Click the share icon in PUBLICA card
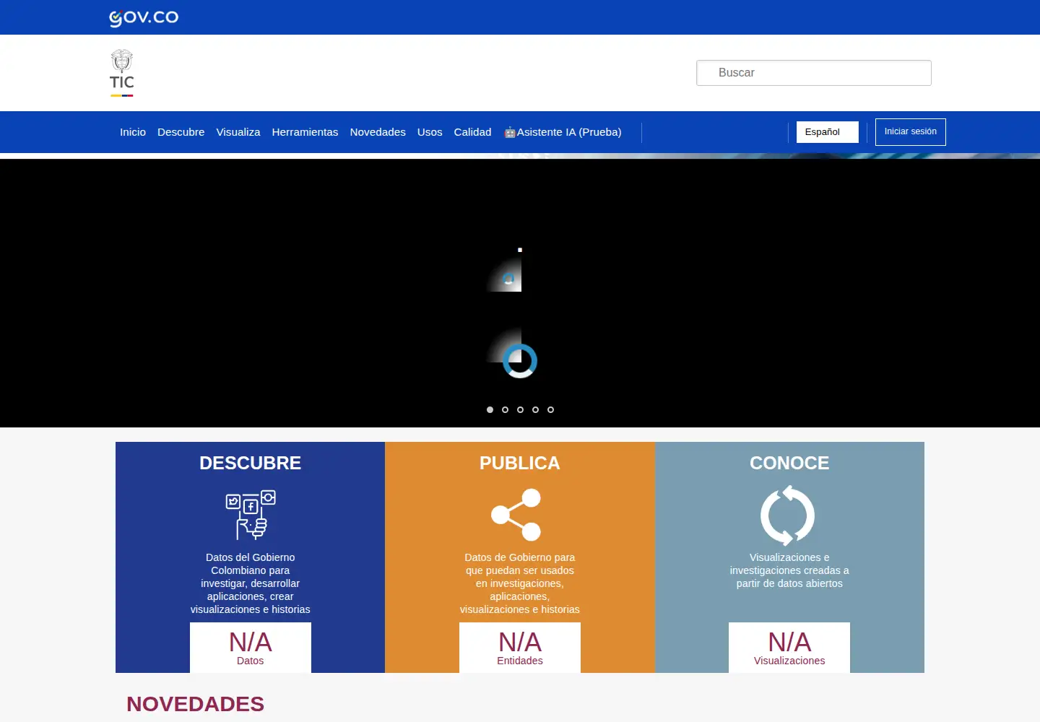Screen dimensions: 1040x722 pyautogui.click(x=516, y=515)
